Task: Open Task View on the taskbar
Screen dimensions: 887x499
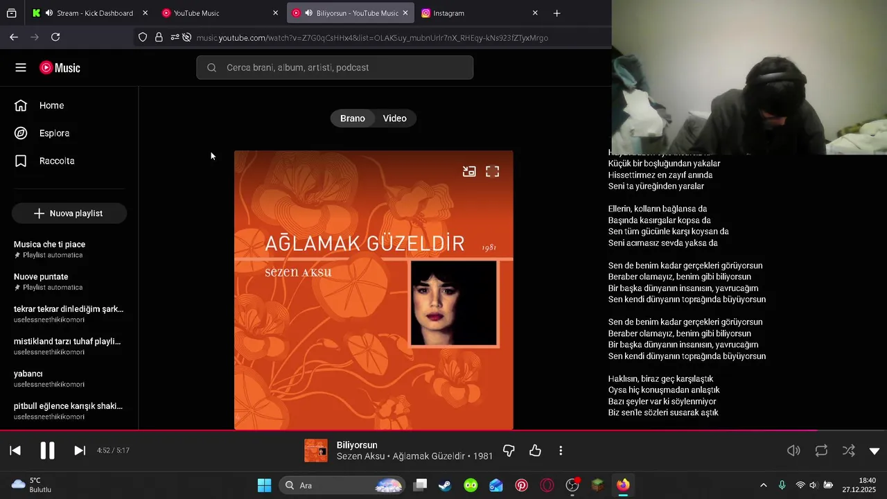Action: [x=420, y=485]
